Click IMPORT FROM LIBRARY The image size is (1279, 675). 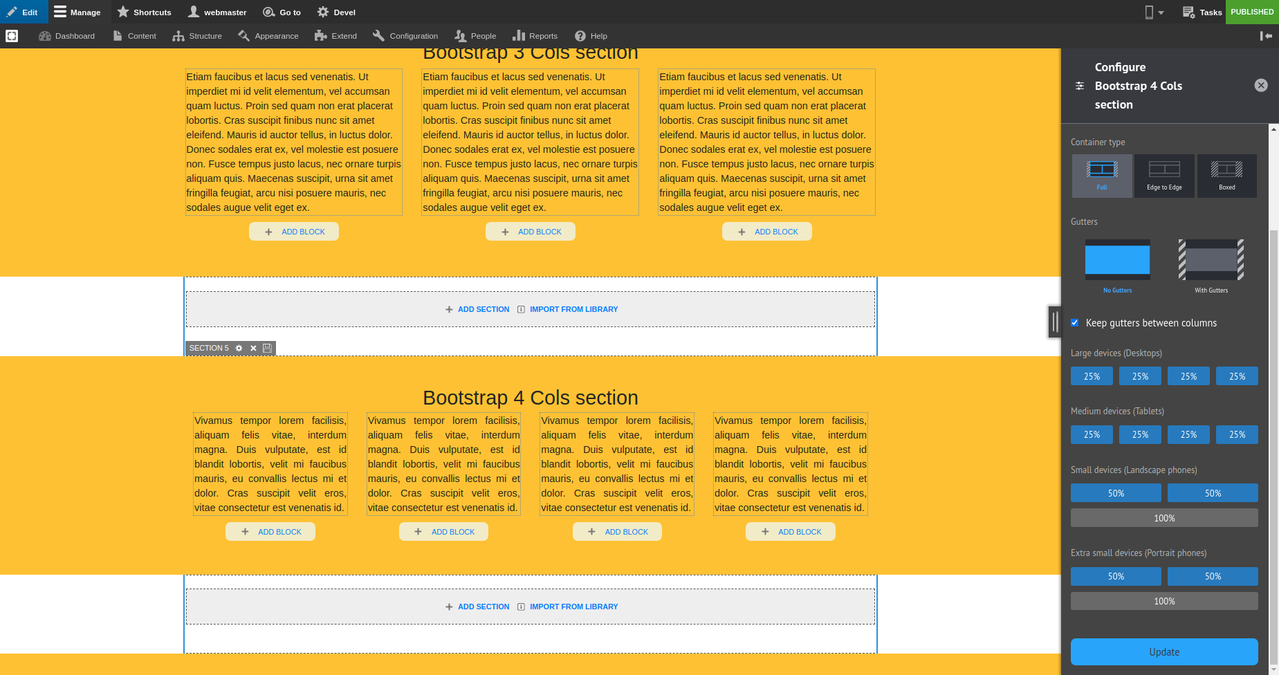pos(572,309)
